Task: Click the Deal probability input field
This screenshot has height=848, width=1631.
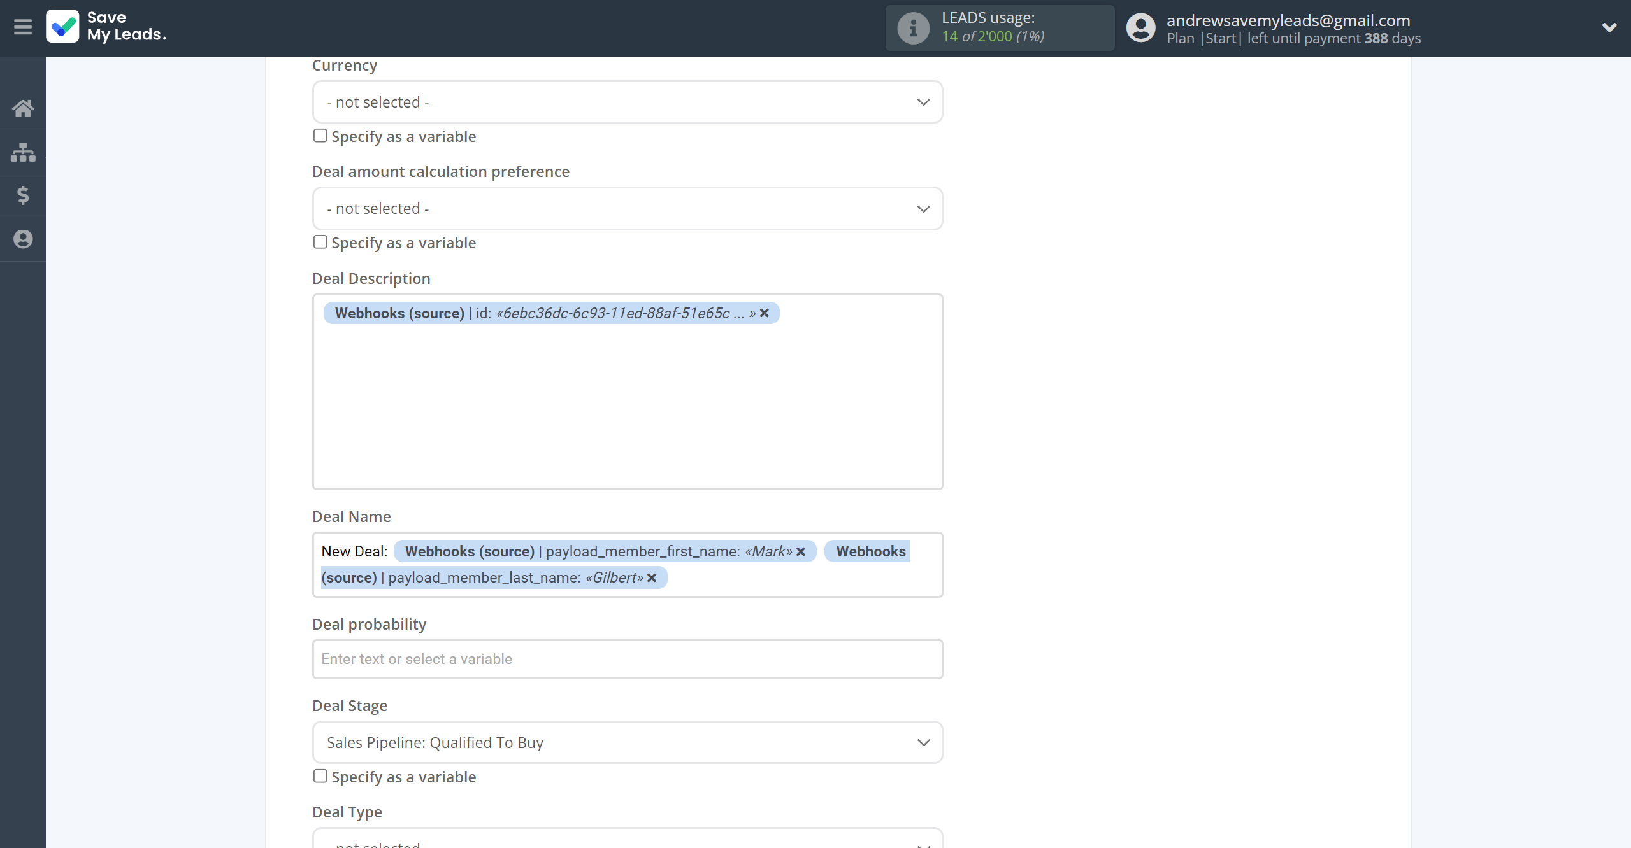Action: pos(628,659)
